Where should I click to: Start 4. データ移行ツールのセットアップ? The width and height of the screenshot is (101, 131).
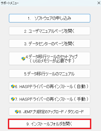coord(49,59)
